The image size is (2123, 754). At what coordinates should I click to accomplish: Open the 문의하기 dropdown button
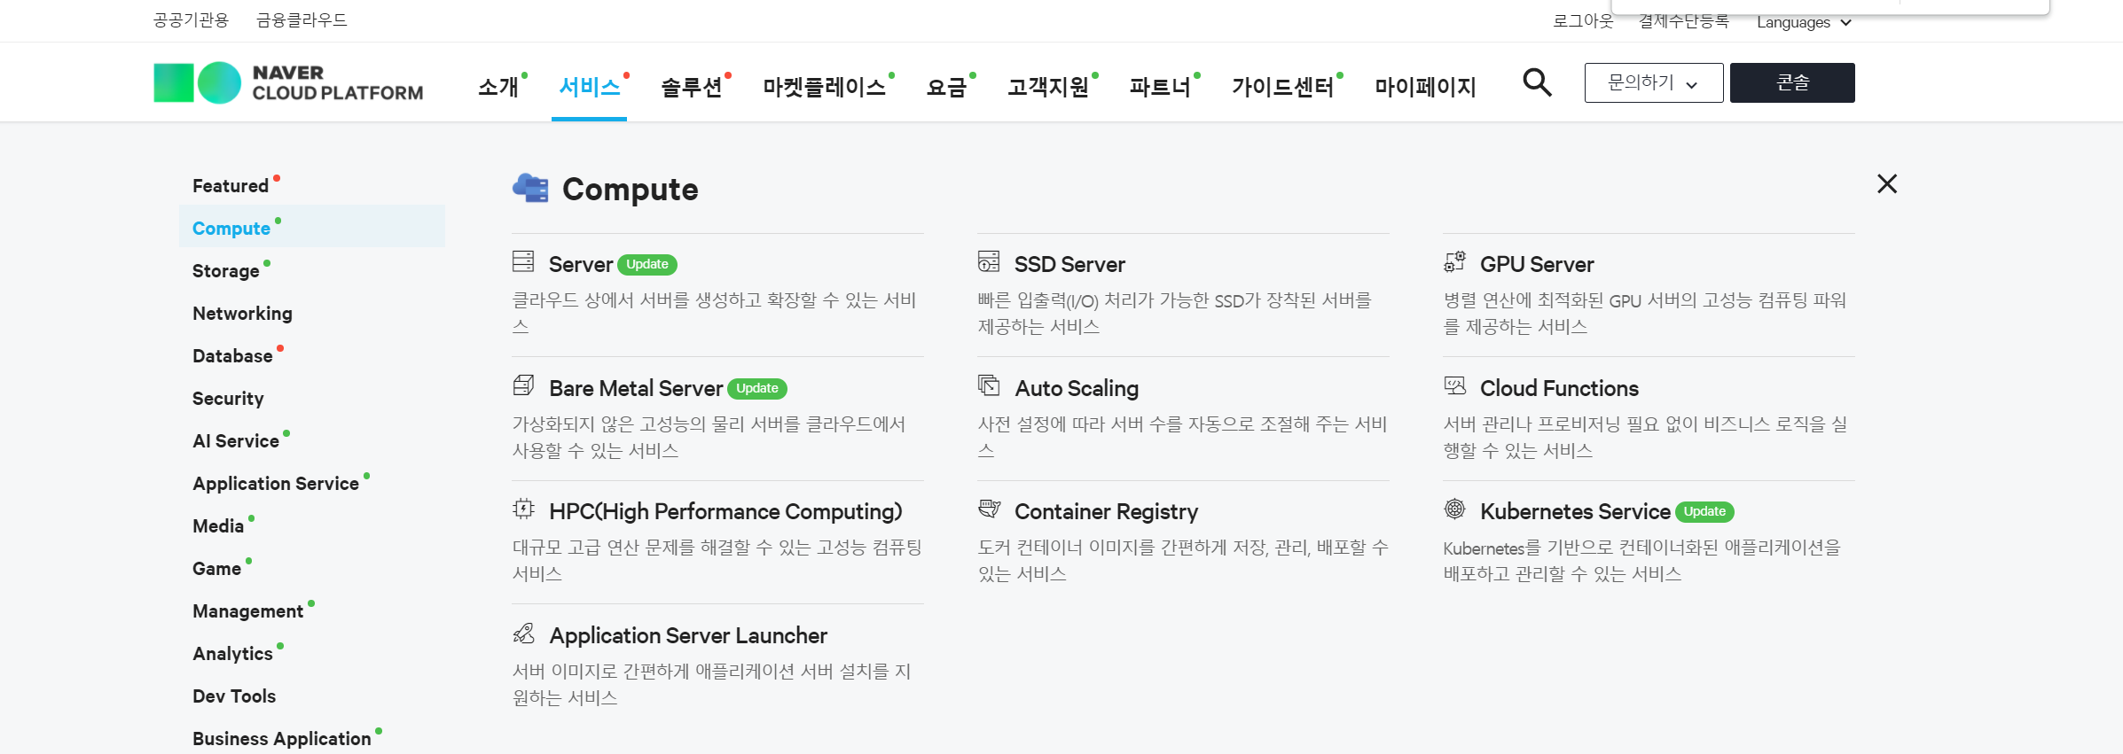click(1654, 82)
